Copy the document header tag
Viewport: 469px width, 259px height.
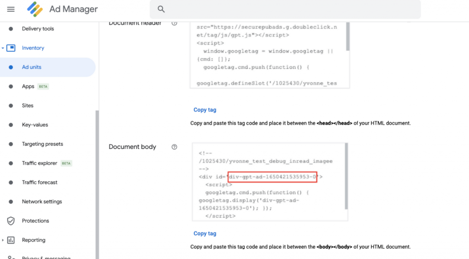(205, 110)
